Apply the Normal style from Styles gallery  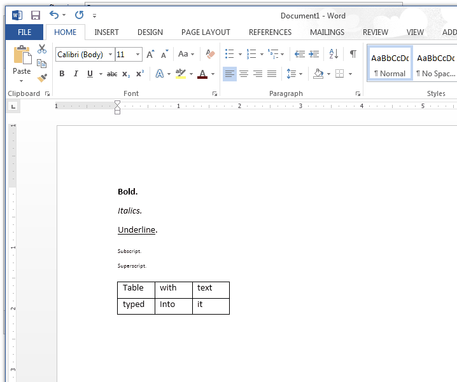390,64
